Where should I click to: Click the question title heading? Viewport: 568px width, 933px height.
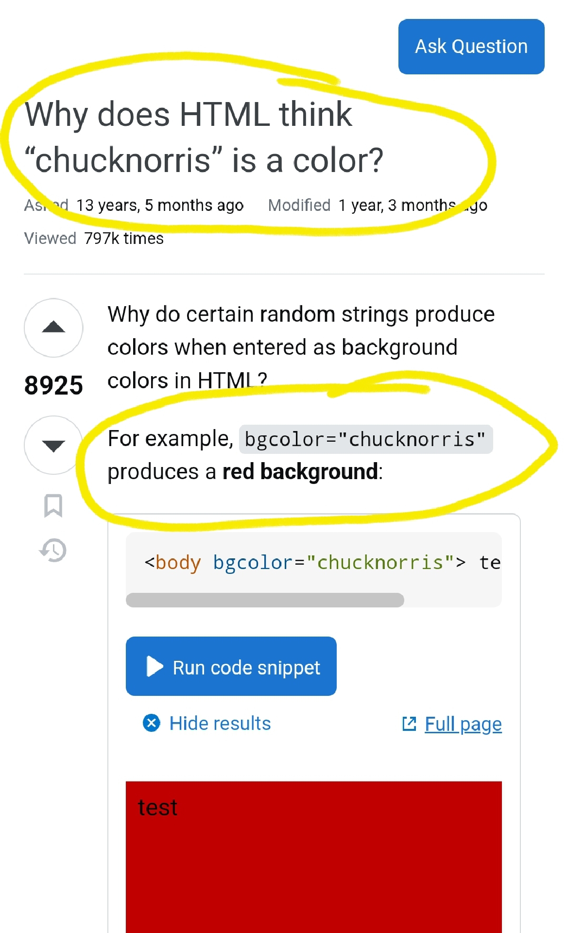[204, 138]
